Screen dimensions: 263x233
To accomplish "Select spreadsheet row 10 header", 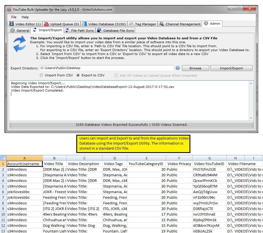I will click(x=3, y=214).
